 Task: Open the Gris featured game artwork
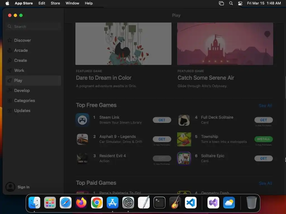(123, 44)
